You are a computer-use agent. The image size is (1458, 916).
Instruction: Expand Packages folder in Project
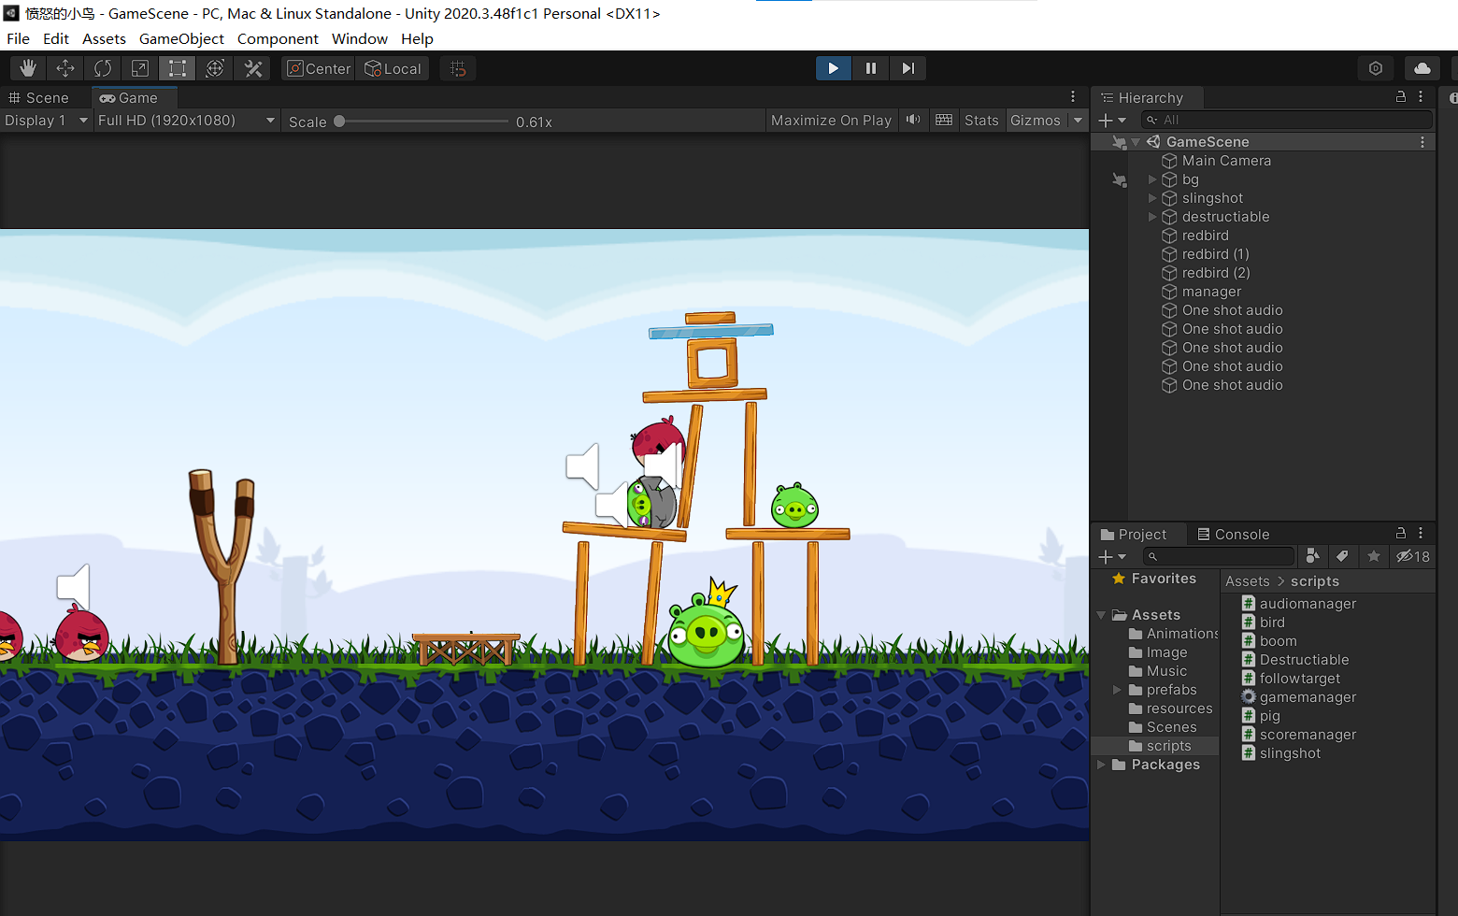[x=1101, y=765]
